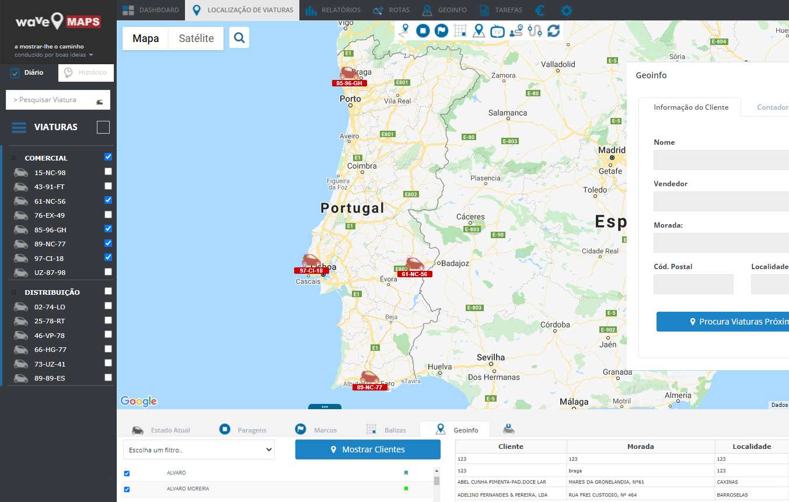Screen dimensions: 789x502
Task: Select the grid (balizas) icon on map toolbar
Action: 460,30
